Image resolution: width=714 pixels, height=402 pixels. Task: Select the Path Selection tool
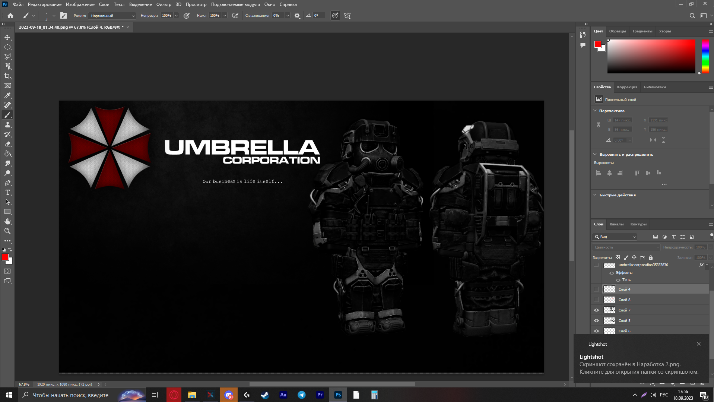(x=7, y=202)
